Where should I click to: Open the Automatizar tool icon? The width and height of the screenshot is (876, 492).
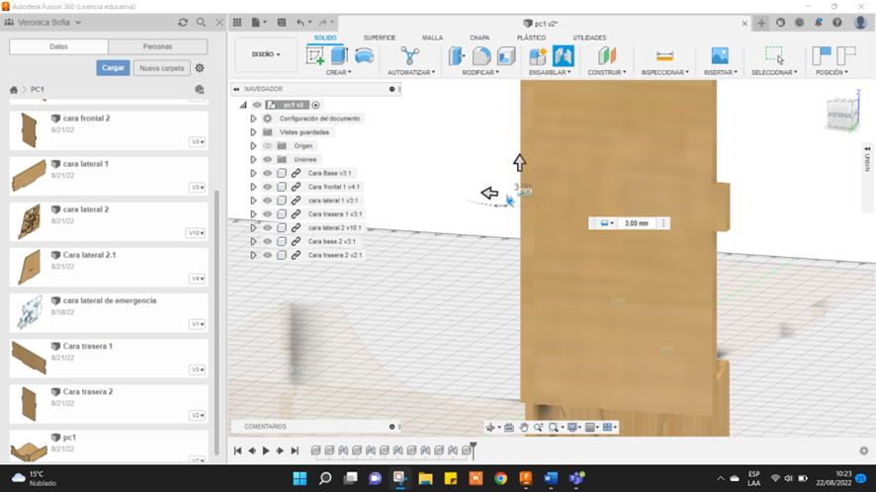tap(410, 56)
